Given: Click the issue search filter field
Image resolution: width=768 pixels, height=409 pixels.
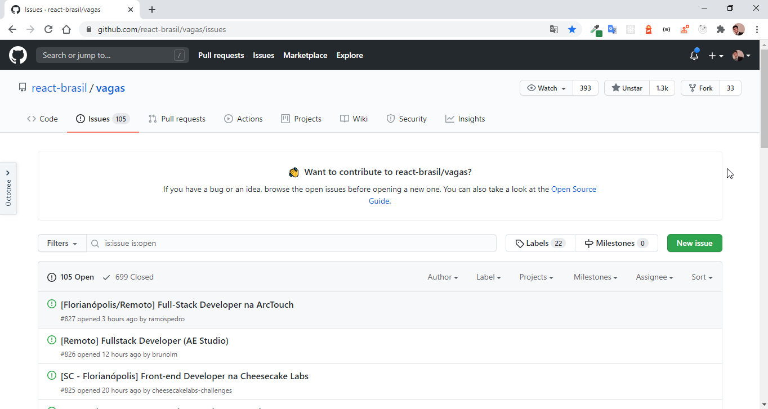Looking at the screenshot, I should click(292, 243).
